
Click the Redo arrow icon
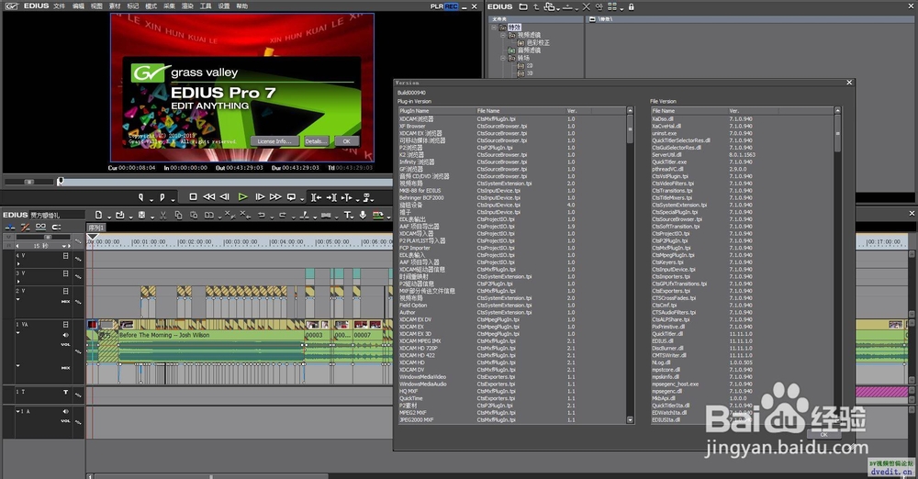[282, 216]
